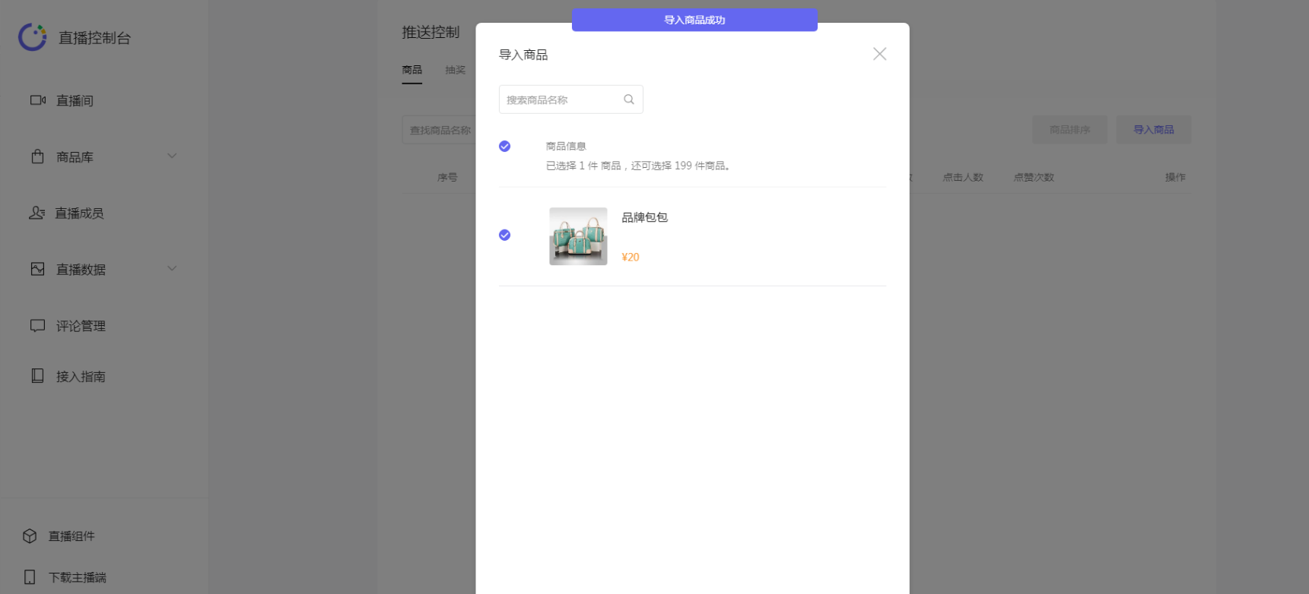Click the 商品库 shopping bag icon
The image size is (1309, 594).
tap(37, 156)
